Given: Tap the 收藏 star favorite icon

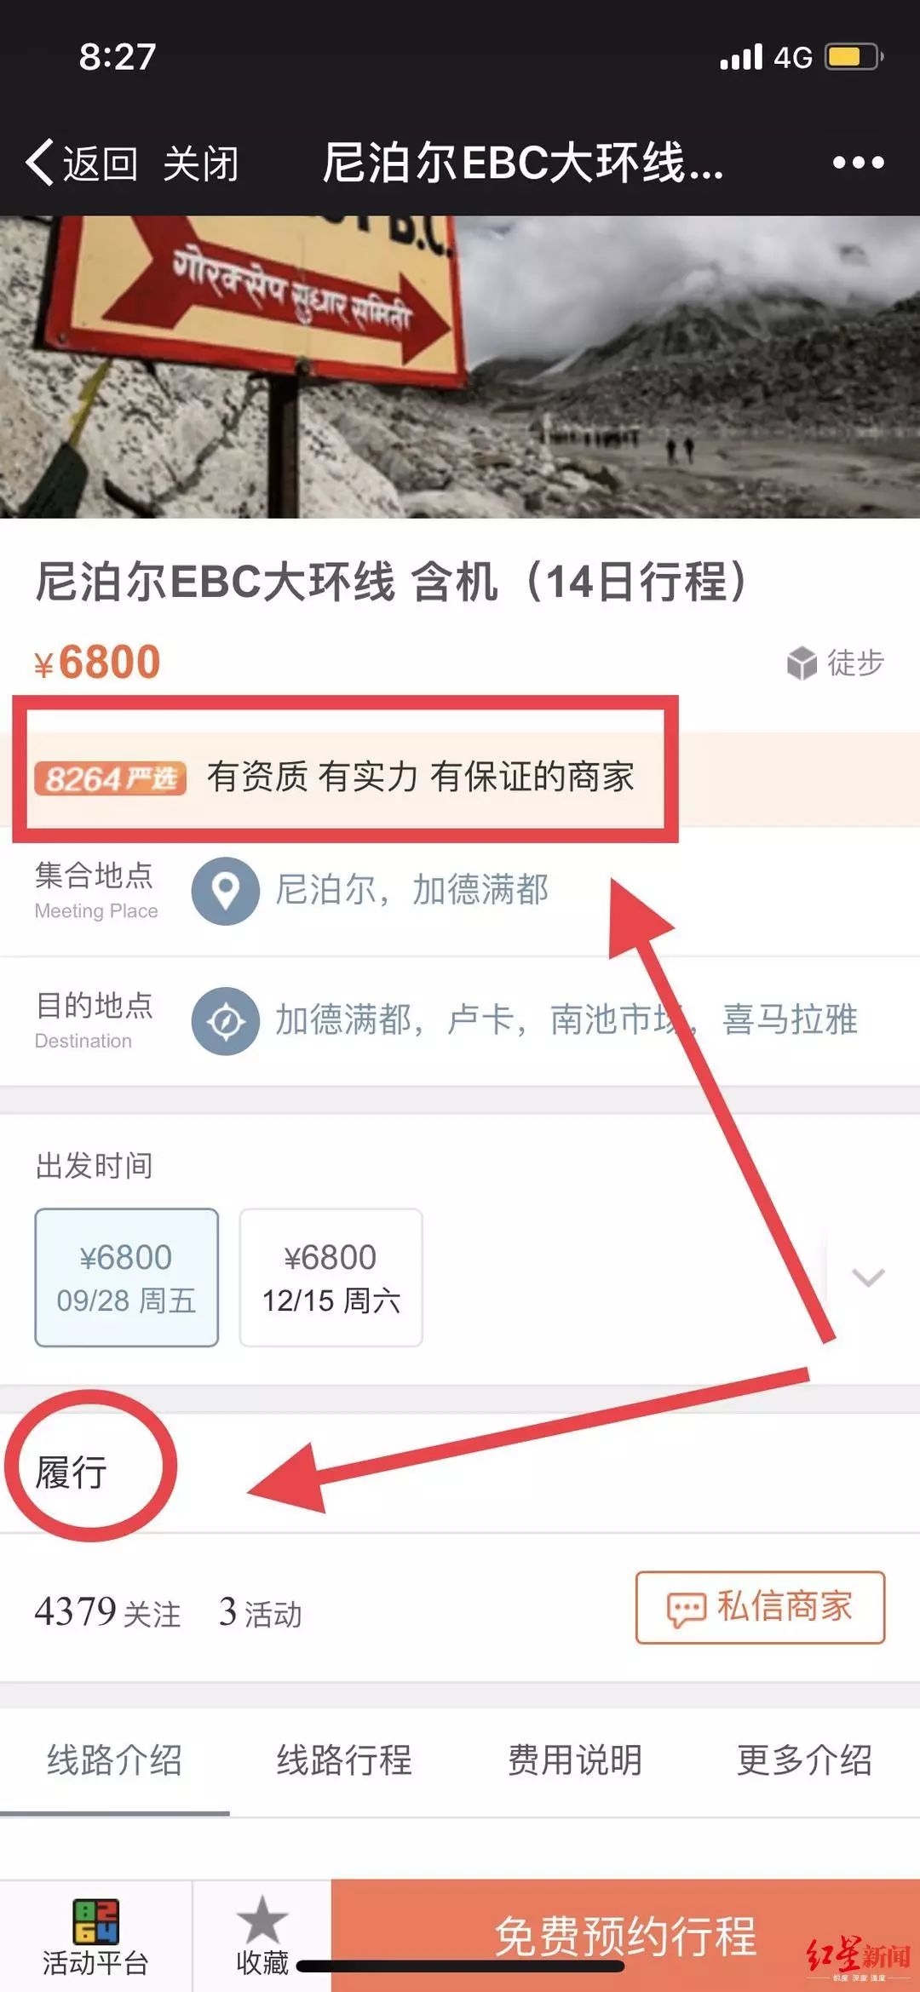Looking at the screenshot, I should (262, 1920).
